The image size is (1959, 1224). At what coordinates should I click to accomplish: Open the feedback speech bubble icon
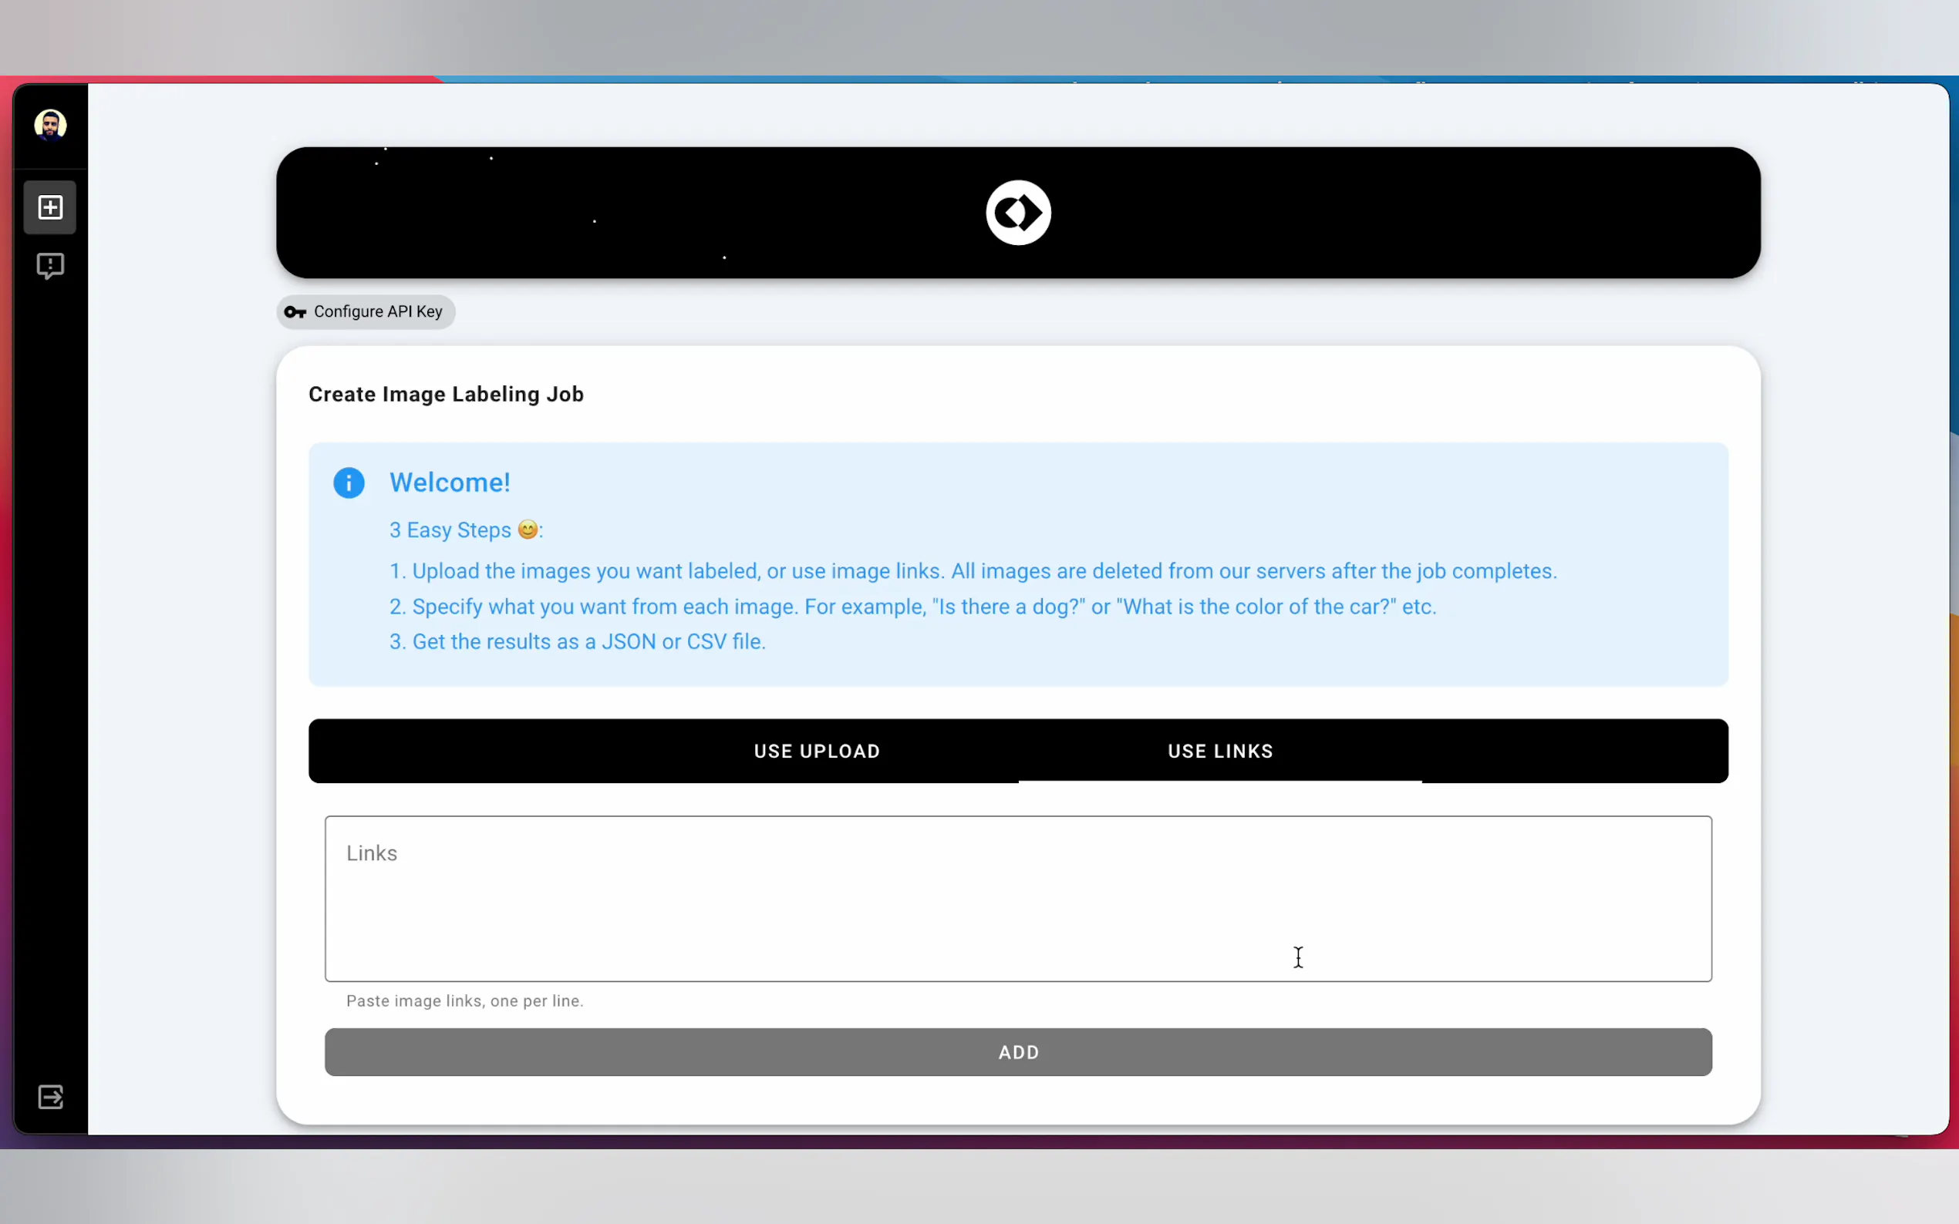pos(50,265)
